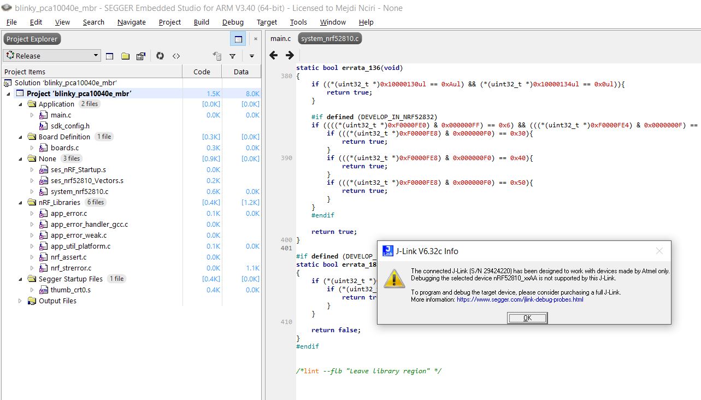Click the yellow folder toolbar icon
Screen dimensions: 701x400
coord(125,56)
